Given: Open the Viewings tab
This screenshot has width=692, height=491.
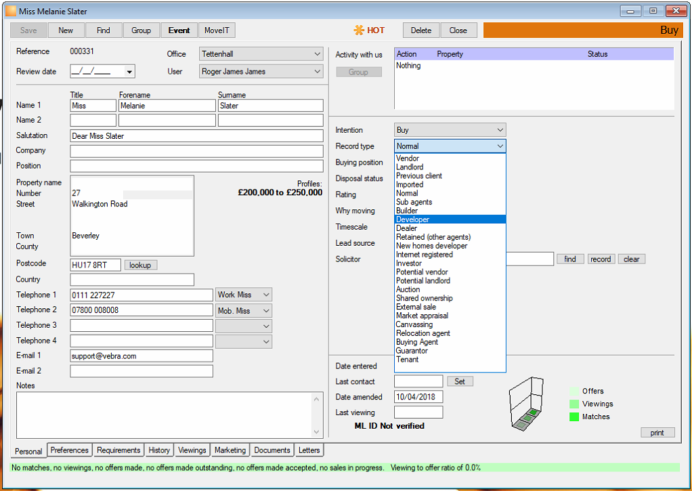Looking at the screenshot, I should click(192, 450).
